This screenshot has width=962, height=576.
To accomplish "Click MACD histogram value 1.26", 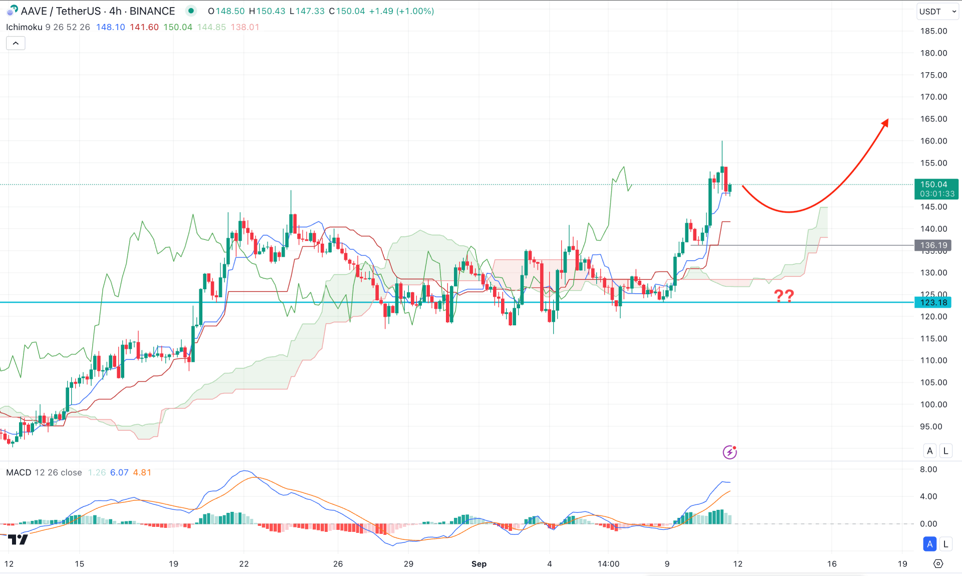I will point(97,473).
